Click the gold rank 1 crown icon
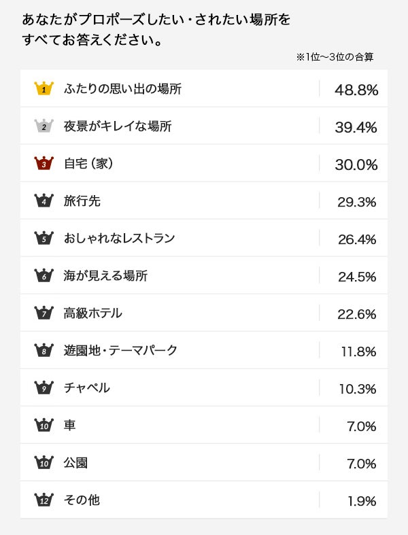Image resolution: width=408 pixels, height=535 pixels. (x=44, y=88)
